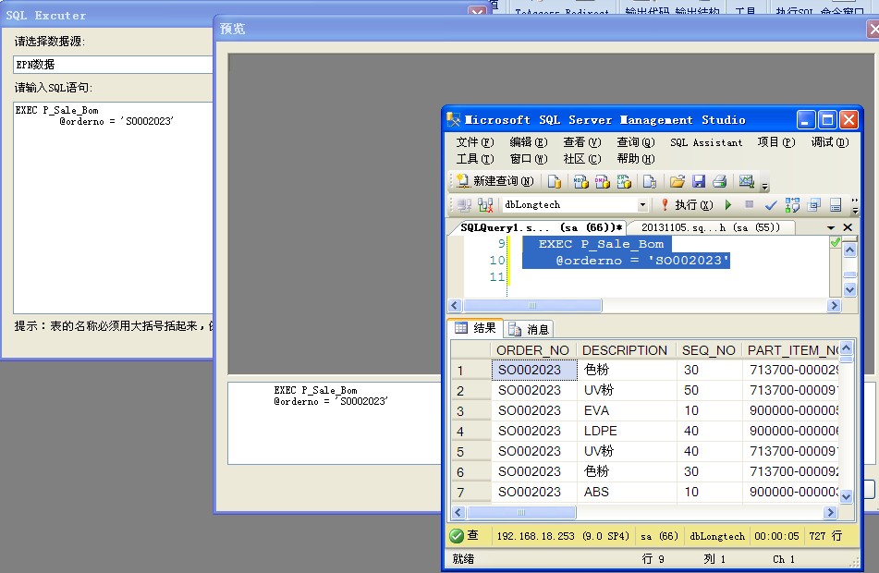Open the 调试(D) menu
The width and height of the screenshot is (879, 573).
tap(830, 142)
